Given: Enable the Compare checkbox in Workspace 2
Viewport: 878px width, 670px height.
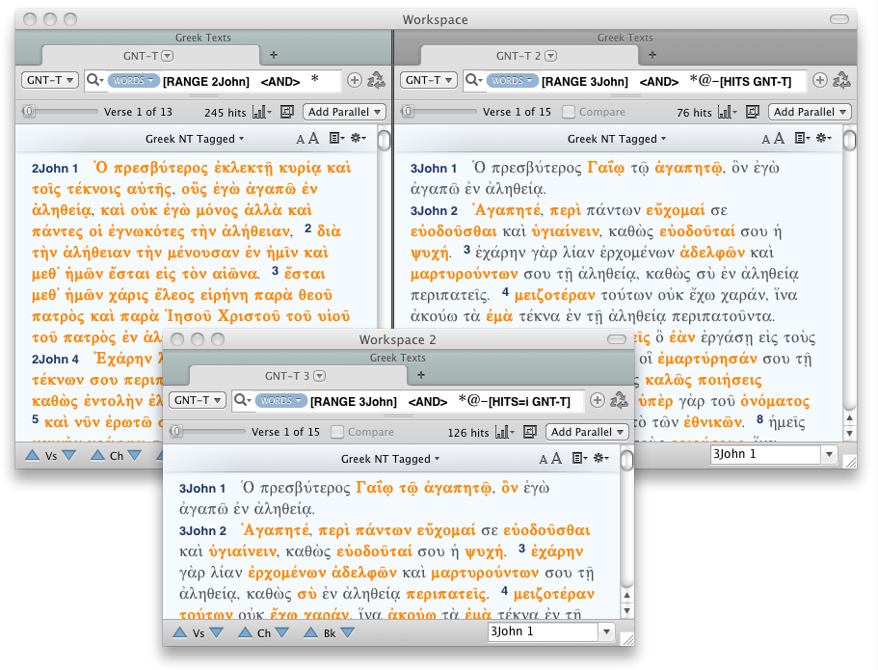Looking at the screenshot, I should pyautogui.click(x=339, y=432).
